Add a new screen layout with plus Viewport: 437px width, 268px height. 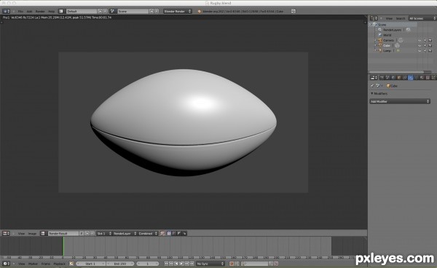point(100,11)
